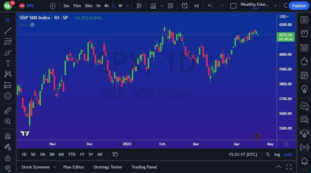The height and width of the screenshot is (173, 311).
Task: Undo the last chart action
Action: coord(210,6)
